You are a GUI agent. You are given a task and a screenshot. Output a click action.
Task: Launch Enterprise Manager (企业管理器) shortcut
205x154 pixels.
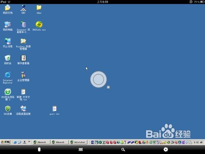[x=23, y=77]
